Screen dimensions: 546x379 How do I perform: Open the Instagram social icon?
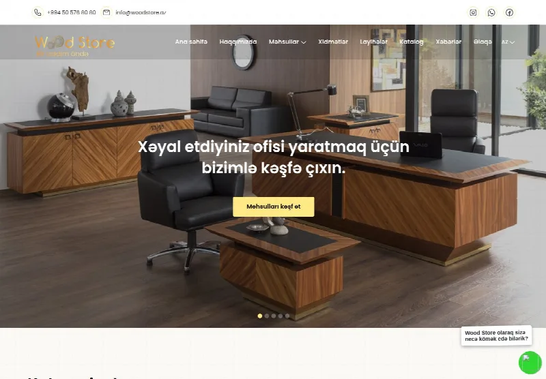[473, 12]
